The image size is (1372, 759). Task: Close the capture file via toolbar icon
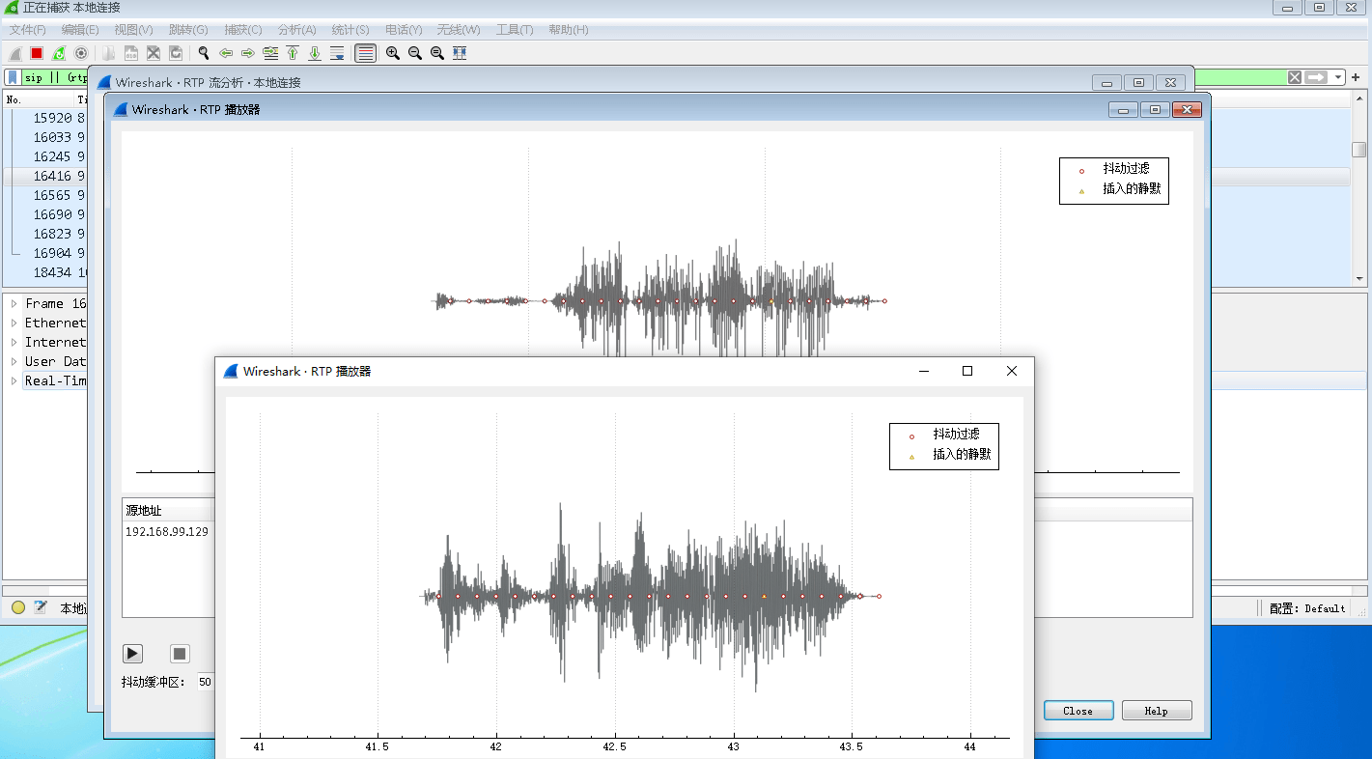[154, 53]
